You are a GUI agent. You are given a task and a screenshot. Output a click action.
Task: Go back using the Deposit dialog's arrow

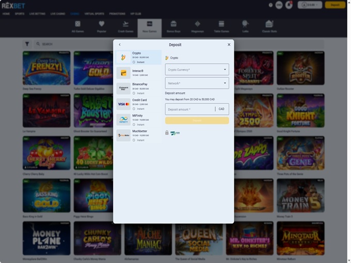(x=120, y=45)
